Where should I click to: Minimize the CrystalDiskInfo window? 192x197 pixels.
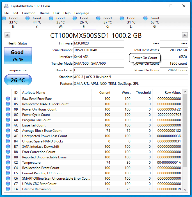158,6
